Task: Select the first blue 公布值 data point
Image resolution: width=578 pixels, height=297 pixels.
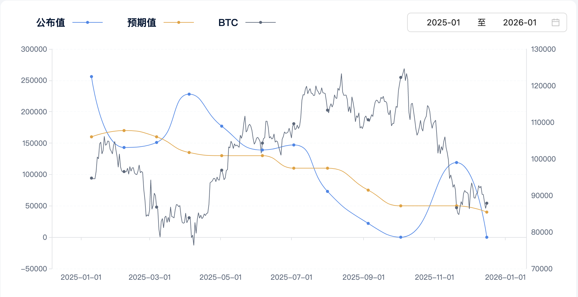Action: [91, 77]
